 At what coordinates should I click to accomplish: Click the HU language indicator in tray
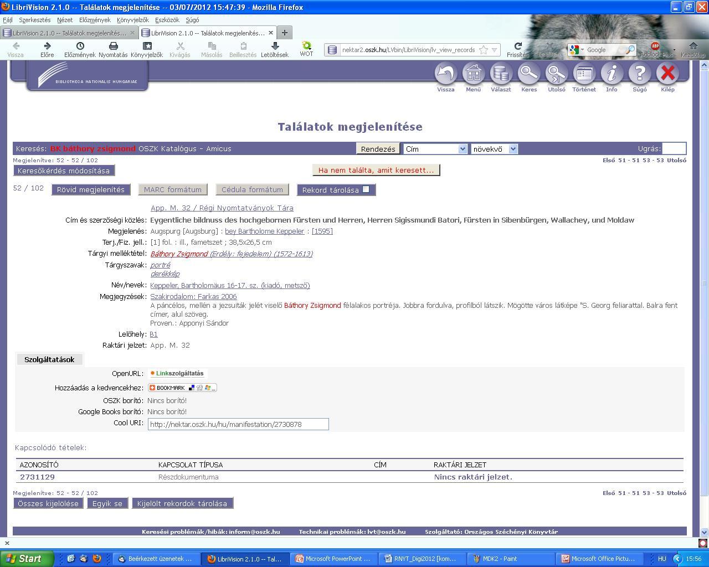tap(662, 559)
